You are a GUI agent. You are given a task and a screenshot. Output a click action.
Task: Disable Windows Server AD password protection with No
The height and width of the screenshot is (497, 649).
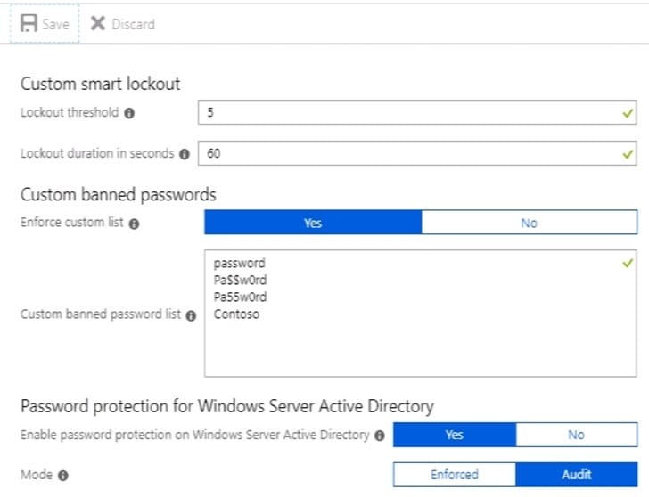(x=576, y=435)
